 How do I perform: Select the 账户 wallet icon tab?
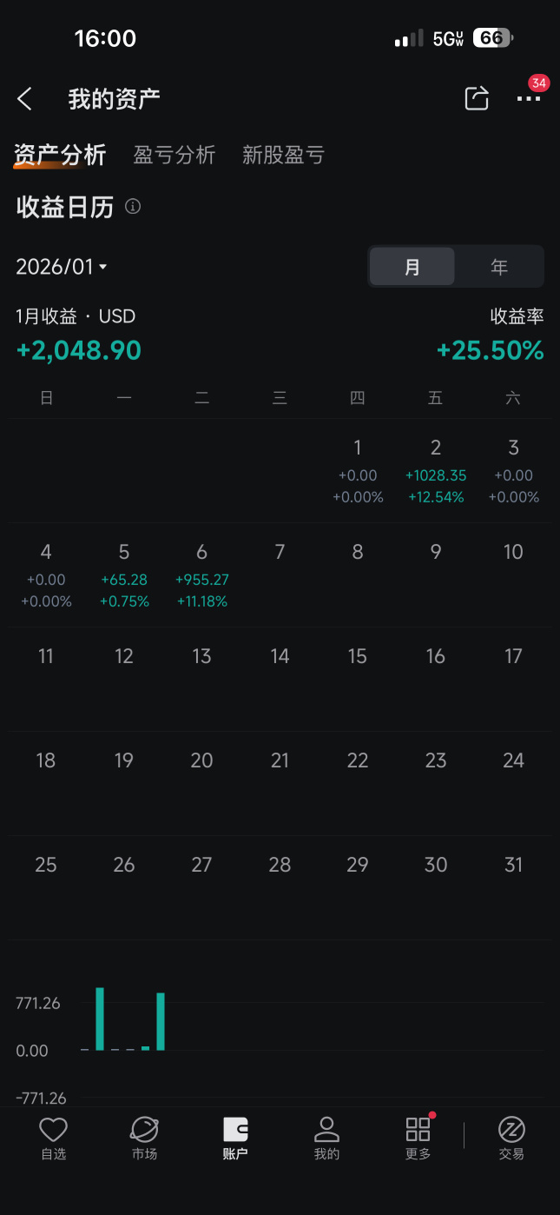coord(235,1139)
